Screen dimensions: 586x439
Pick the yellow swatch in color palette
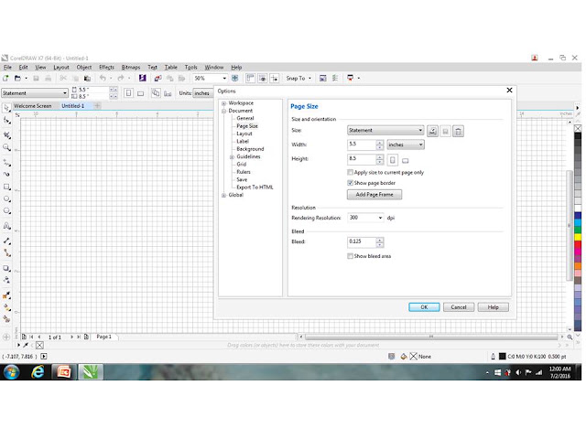click(x=578, y=237)
